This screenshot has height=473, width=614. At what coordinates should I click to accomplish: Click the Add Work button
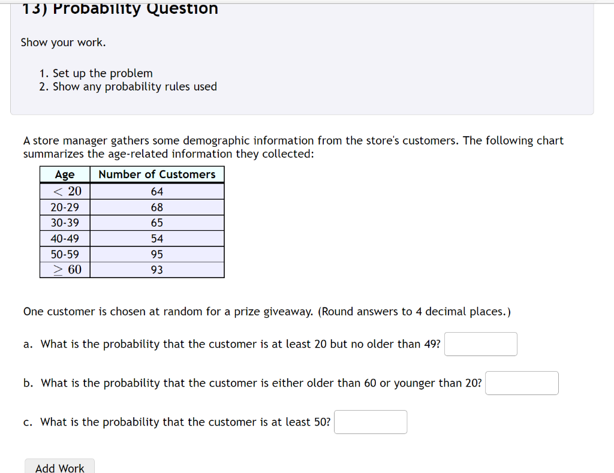pyautogui.click(x=59, y=468)
